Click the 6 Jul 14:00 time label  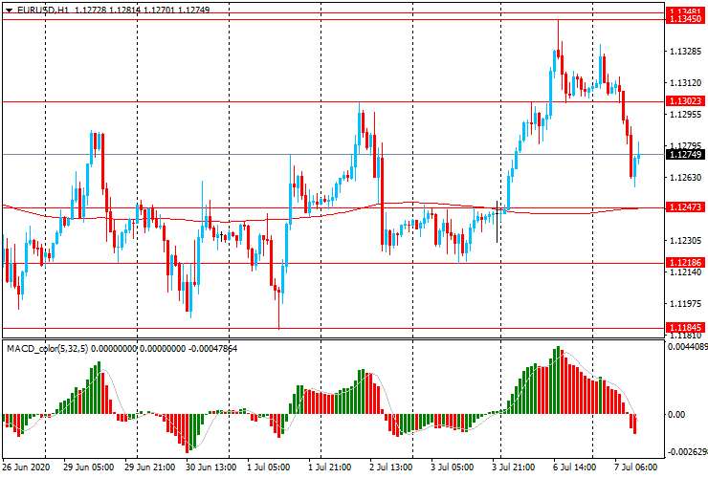[x=575, y=467]
